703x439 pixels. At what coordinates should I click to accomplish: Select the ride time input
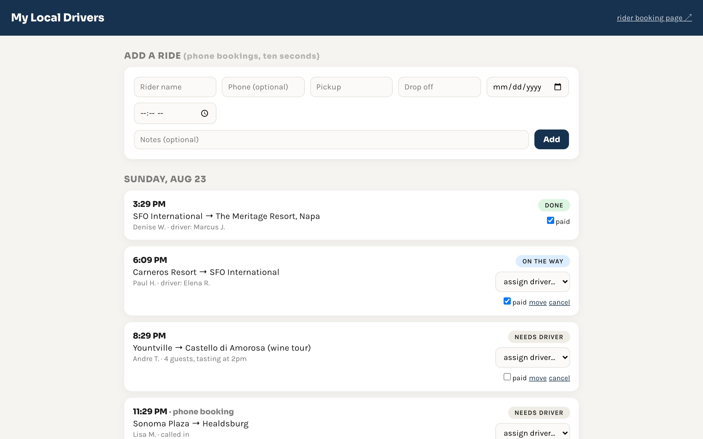[175, 113]
